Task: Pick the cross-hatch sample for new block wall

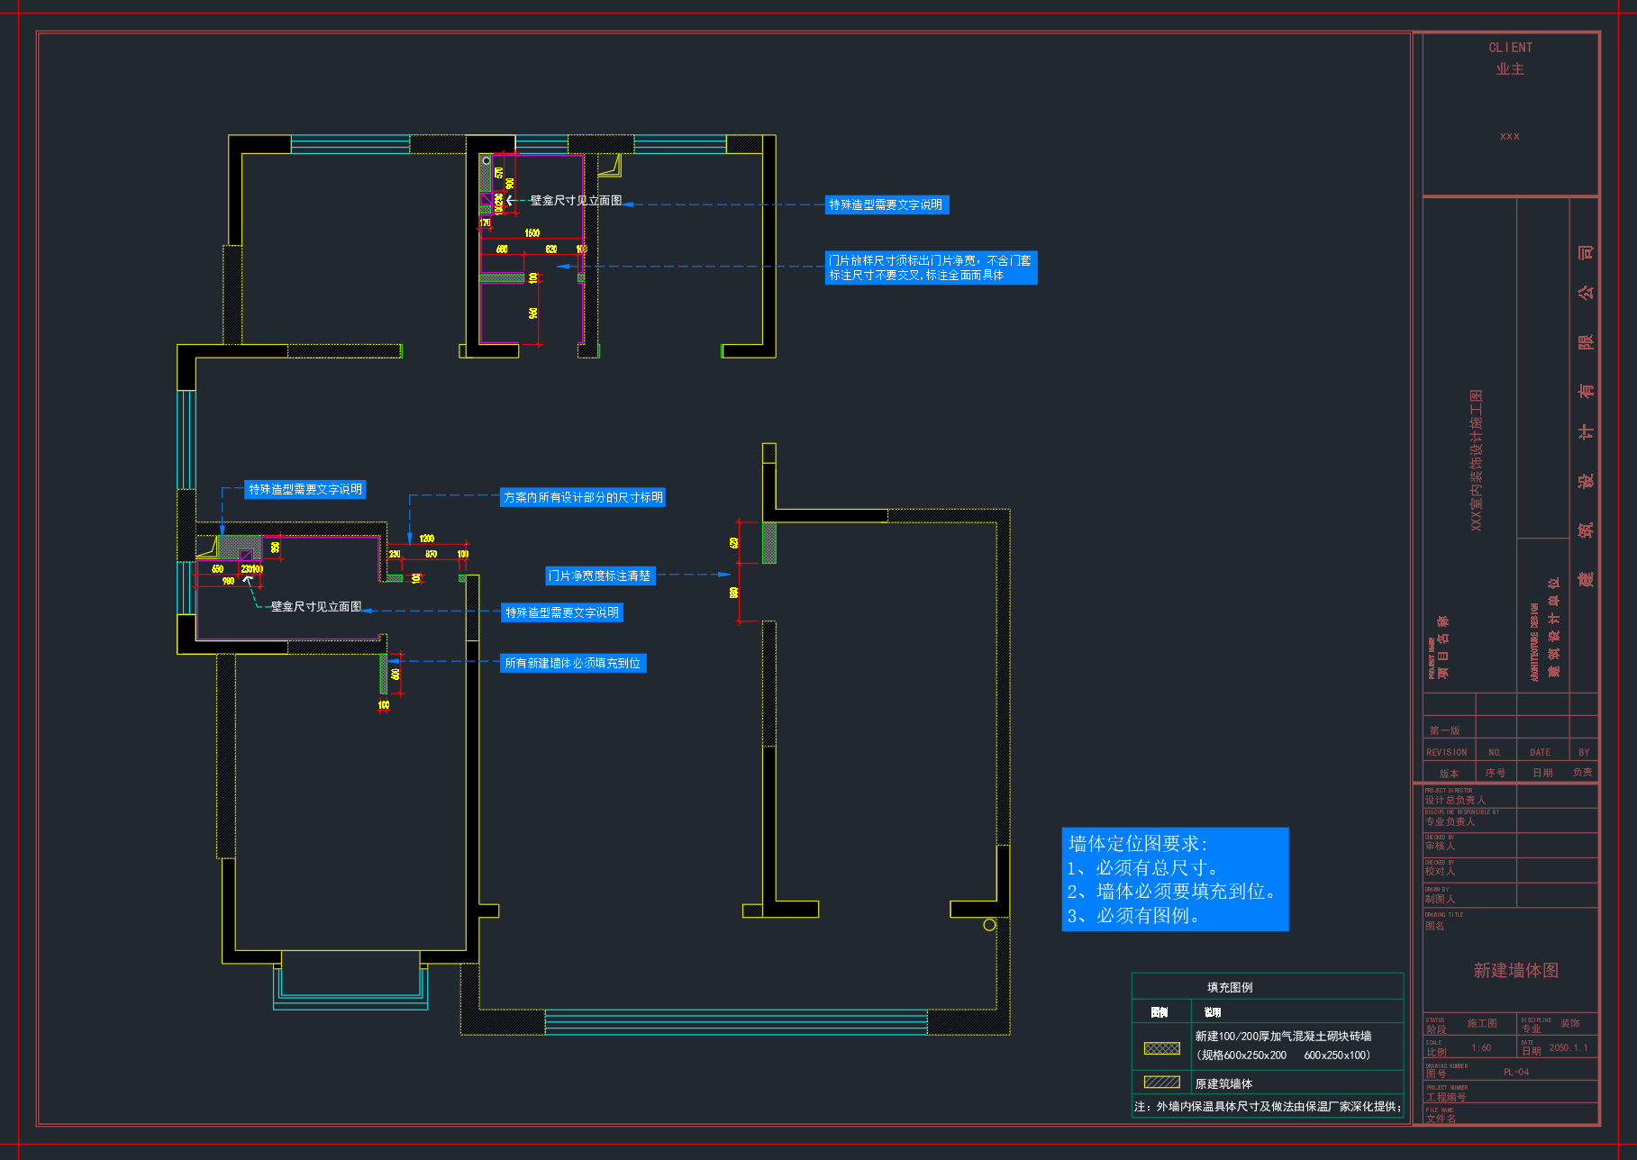Action: click(1161, 1047)
